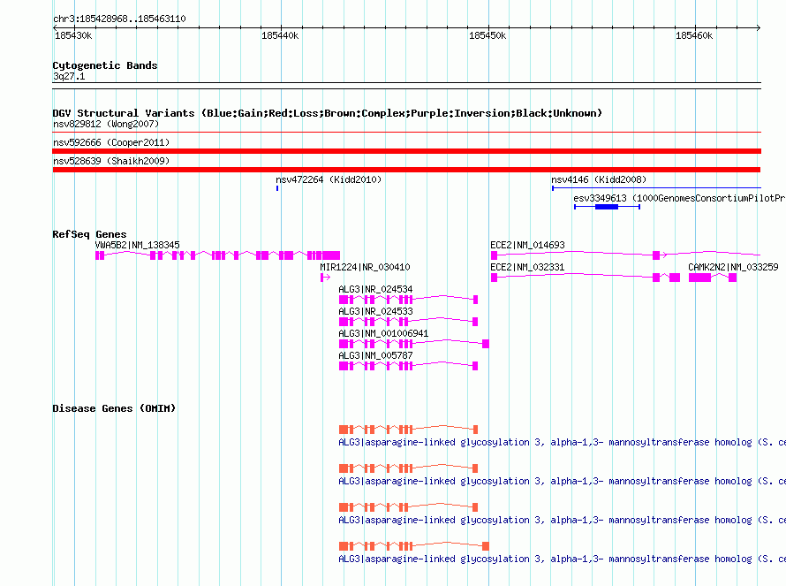Click the small blue nsv472264 gain marker

[x=277, y=188]
